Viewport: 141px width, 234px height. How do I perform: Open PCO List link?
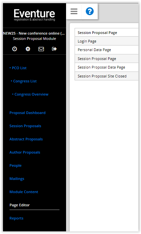coord(18,68)
